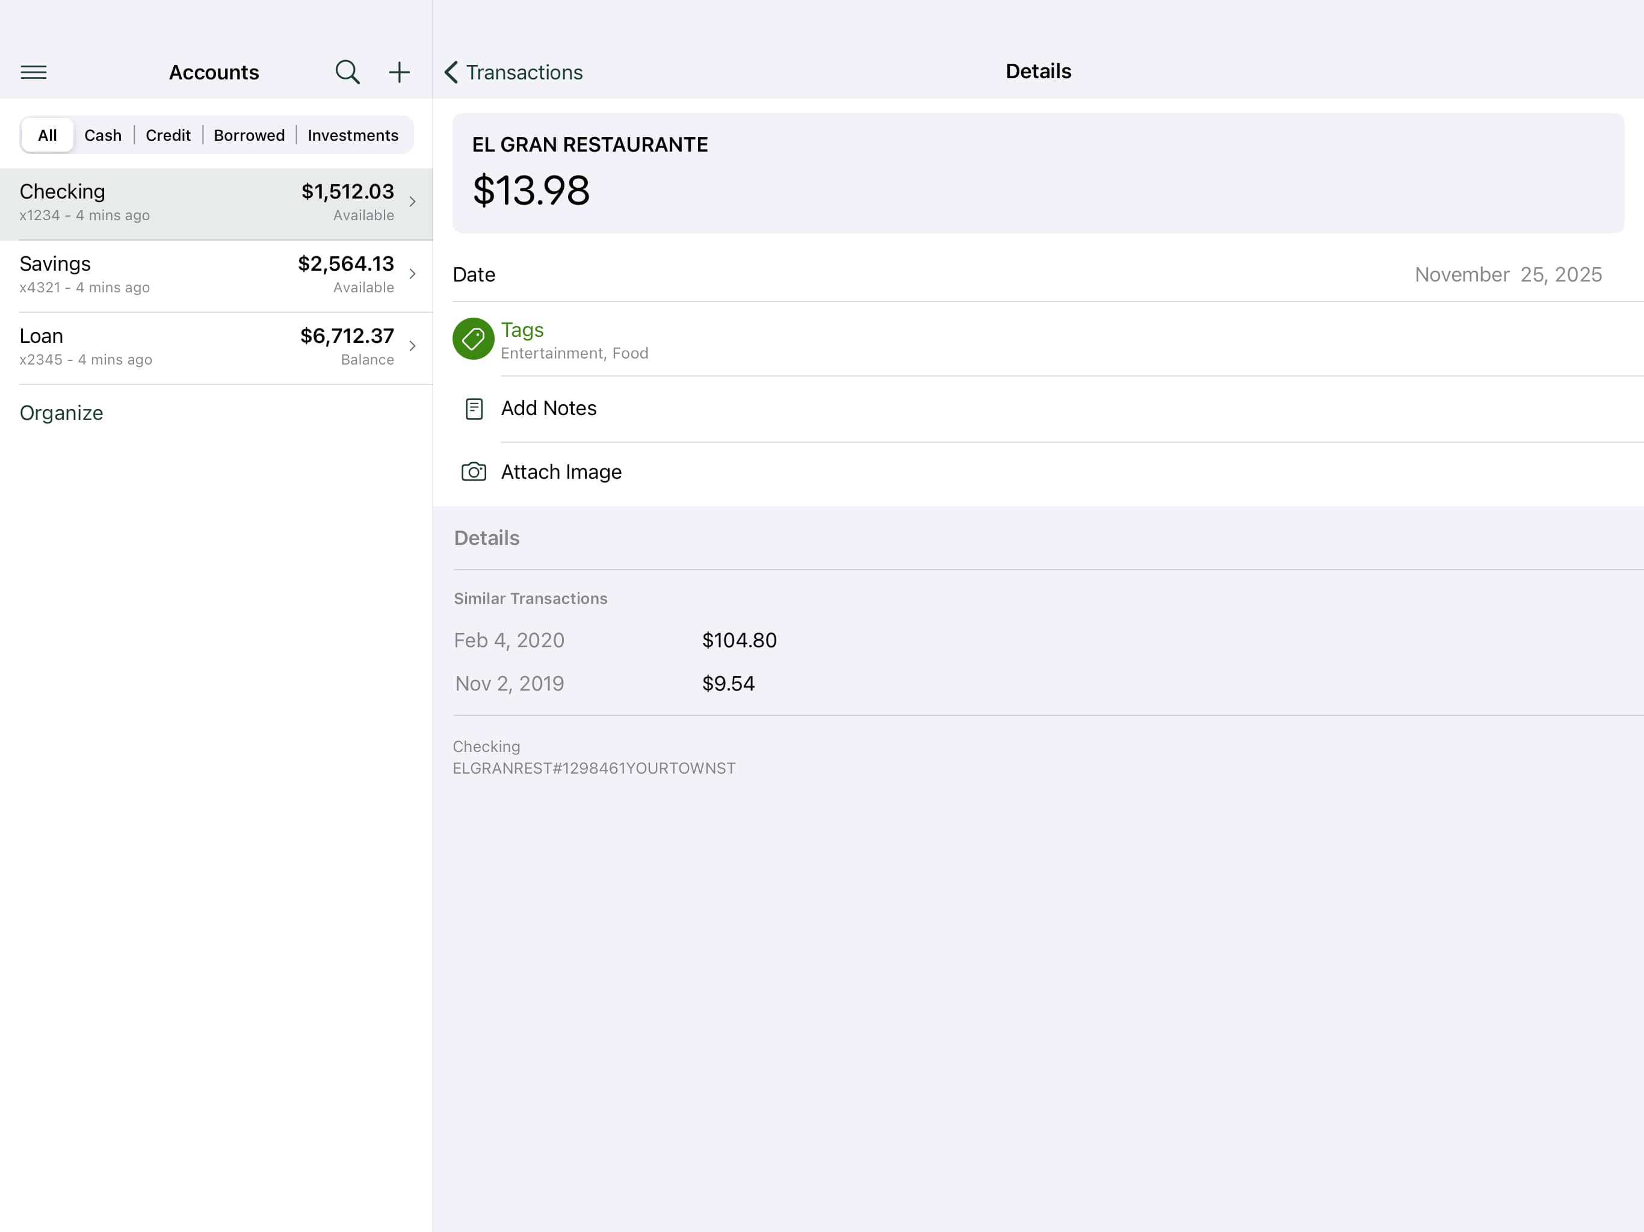Tap the search magnifier icon
Viewport: 1644px width, 1232px height.
coord(347,72)
